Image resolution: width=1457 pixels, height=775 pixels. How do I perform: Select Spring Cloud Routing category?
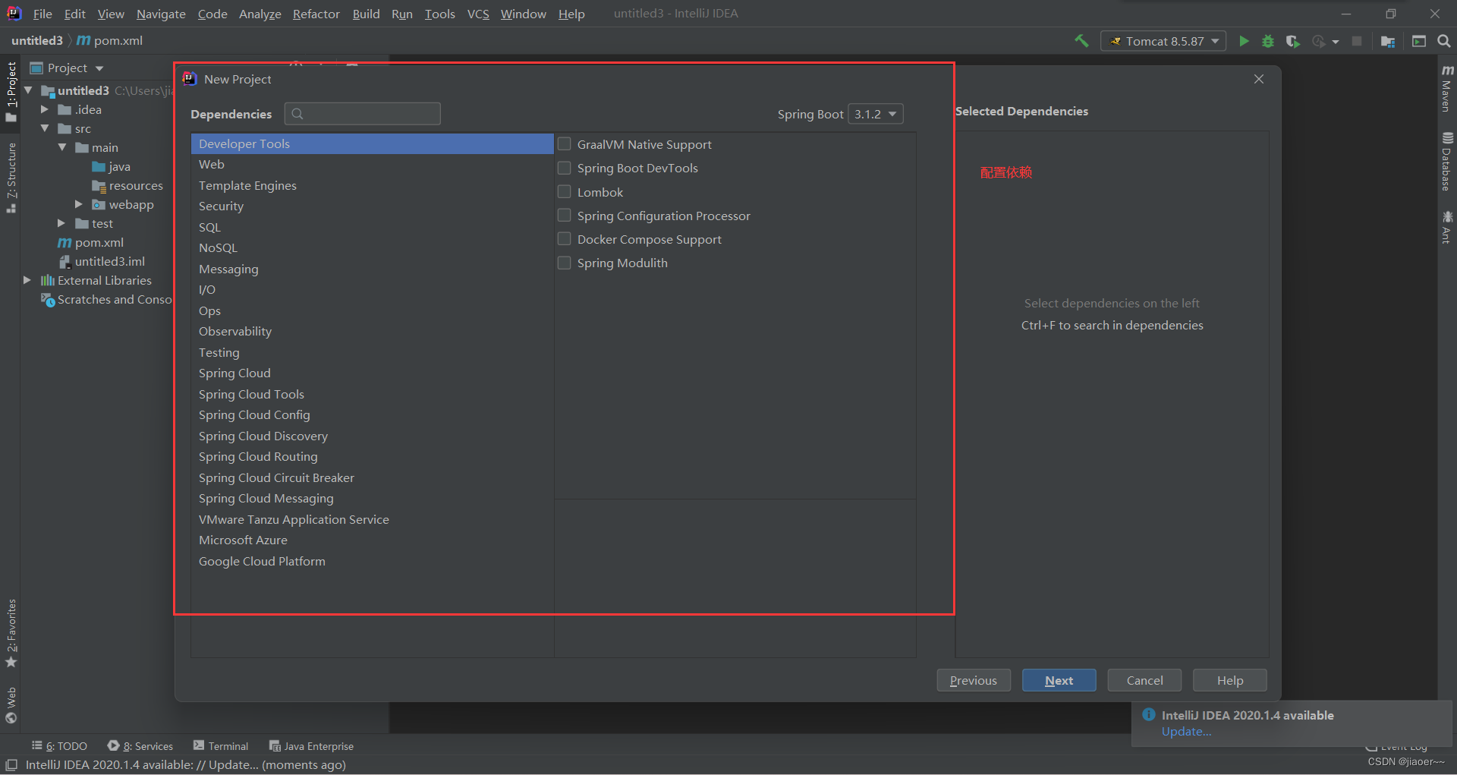click(372, 457)
